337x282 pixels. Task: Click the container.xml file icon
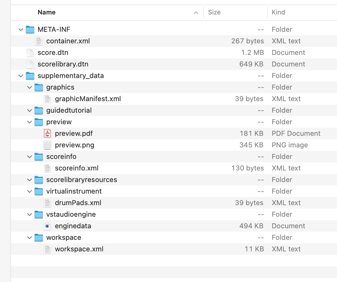38,41
